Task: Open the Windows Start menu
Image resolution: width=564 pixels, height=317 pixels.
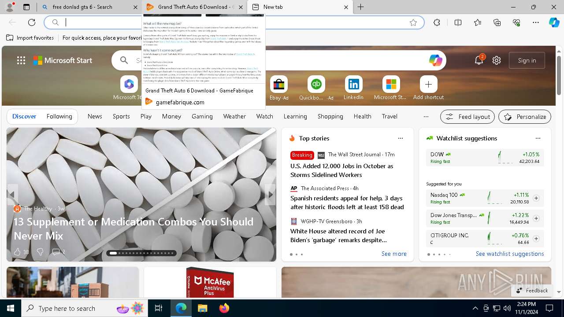Action: (x=11, y=308)
